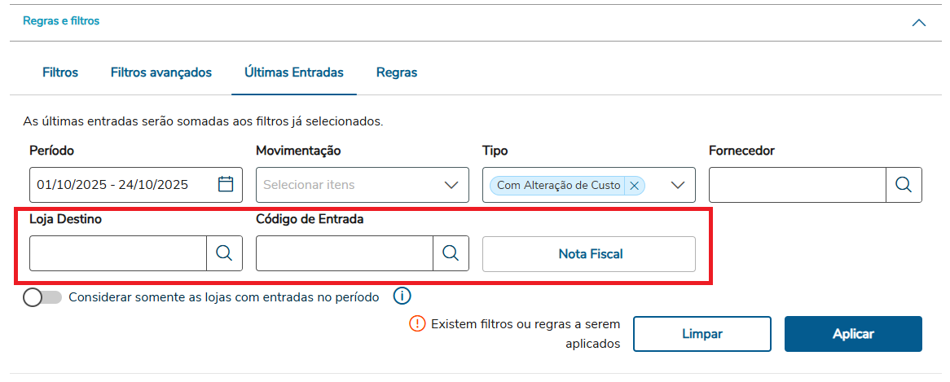Click the orange warning alert icon
Viewport: 950px width, 382px height.
pos(417,324)
